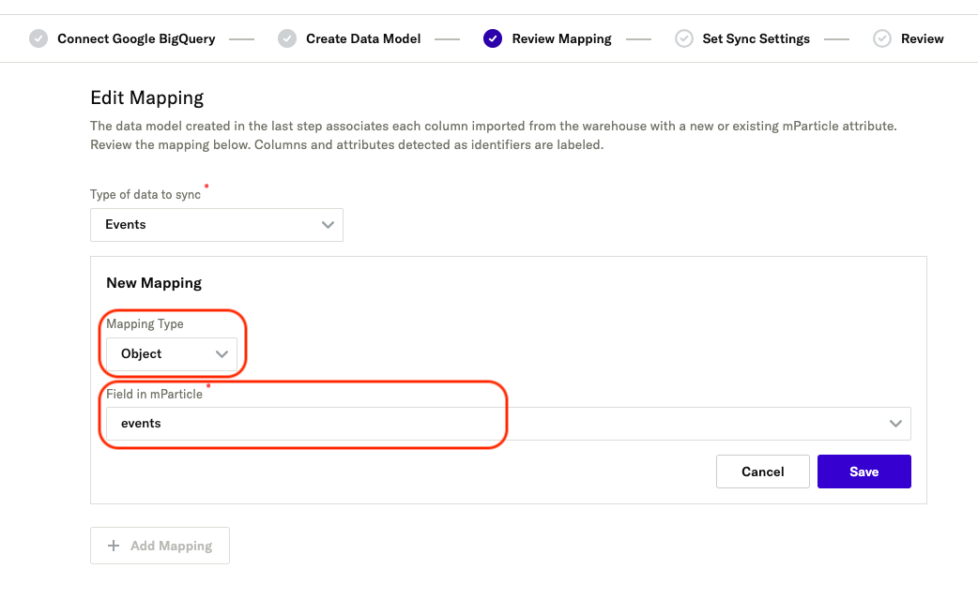Click the Add Mapping button

[x=160, y=547]
